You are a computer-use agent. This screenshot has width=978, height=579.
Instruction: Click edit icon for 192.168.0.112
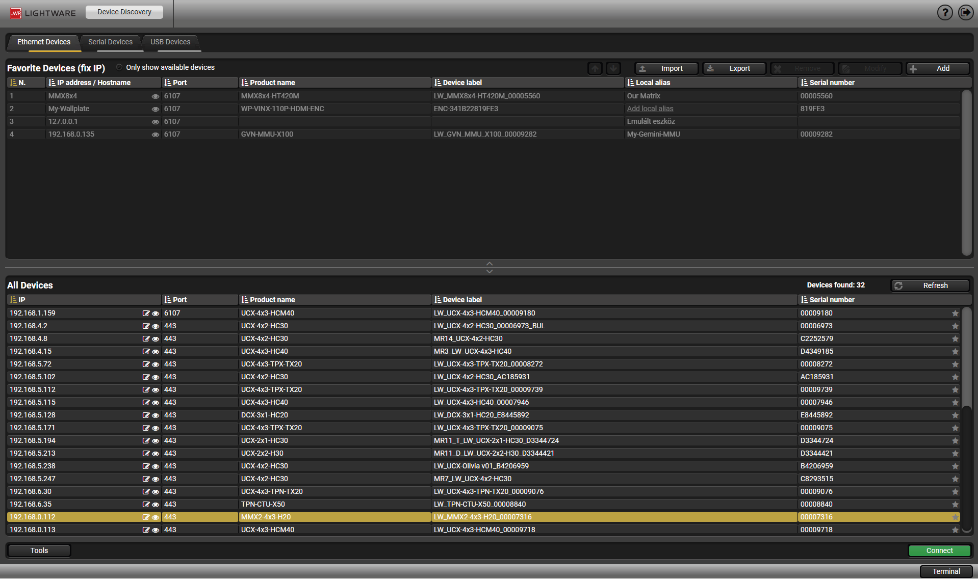(x=146, y=517)
